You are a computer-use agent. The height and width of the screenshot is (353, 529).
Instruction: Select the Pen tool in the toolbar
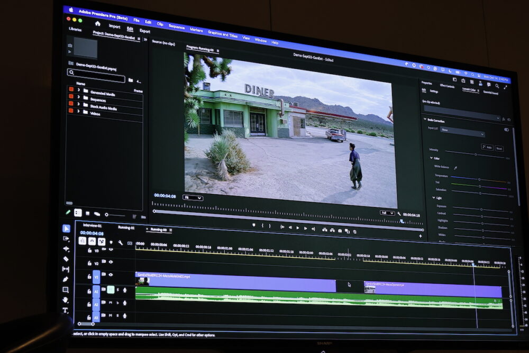(66, 279)
